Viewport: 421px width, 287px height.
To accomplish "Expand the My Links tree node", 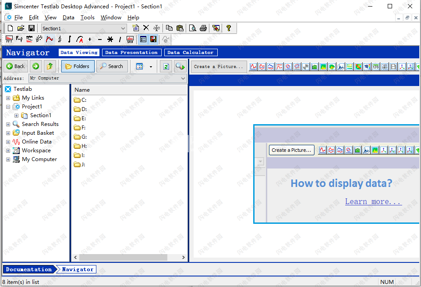I will tap(8, 98).
